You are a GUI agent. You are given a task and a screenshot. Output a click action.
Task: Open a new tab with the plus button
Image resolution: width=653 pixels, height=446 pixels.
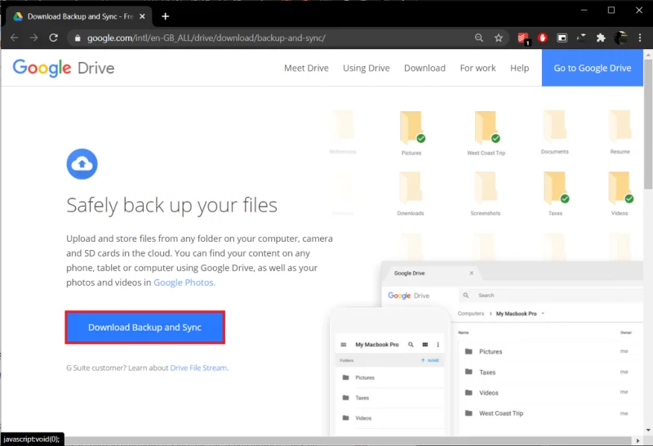[x=166, y=16]
